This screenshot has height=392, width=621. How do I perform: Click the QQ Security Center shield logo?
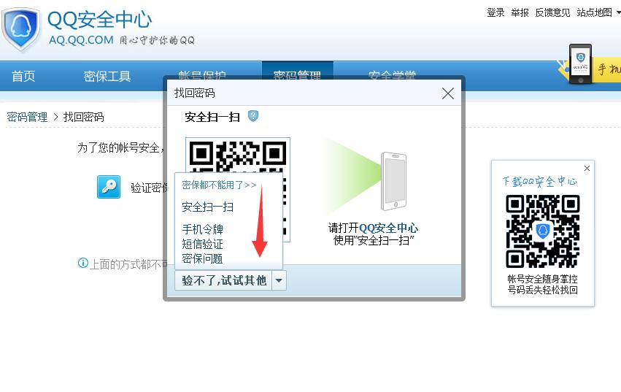pyautogui.click(x=20, y=29)
